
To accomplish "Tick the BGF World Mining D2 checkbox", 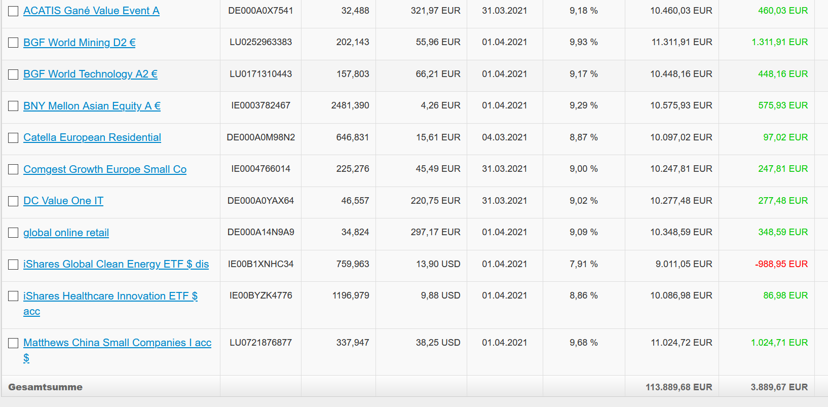I will (x=13, y=43).
